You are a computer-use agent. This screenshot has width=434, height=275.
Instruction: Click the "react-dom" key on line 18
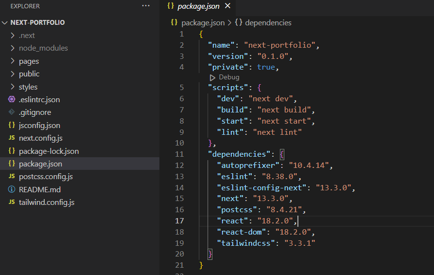tap(242, 232)
